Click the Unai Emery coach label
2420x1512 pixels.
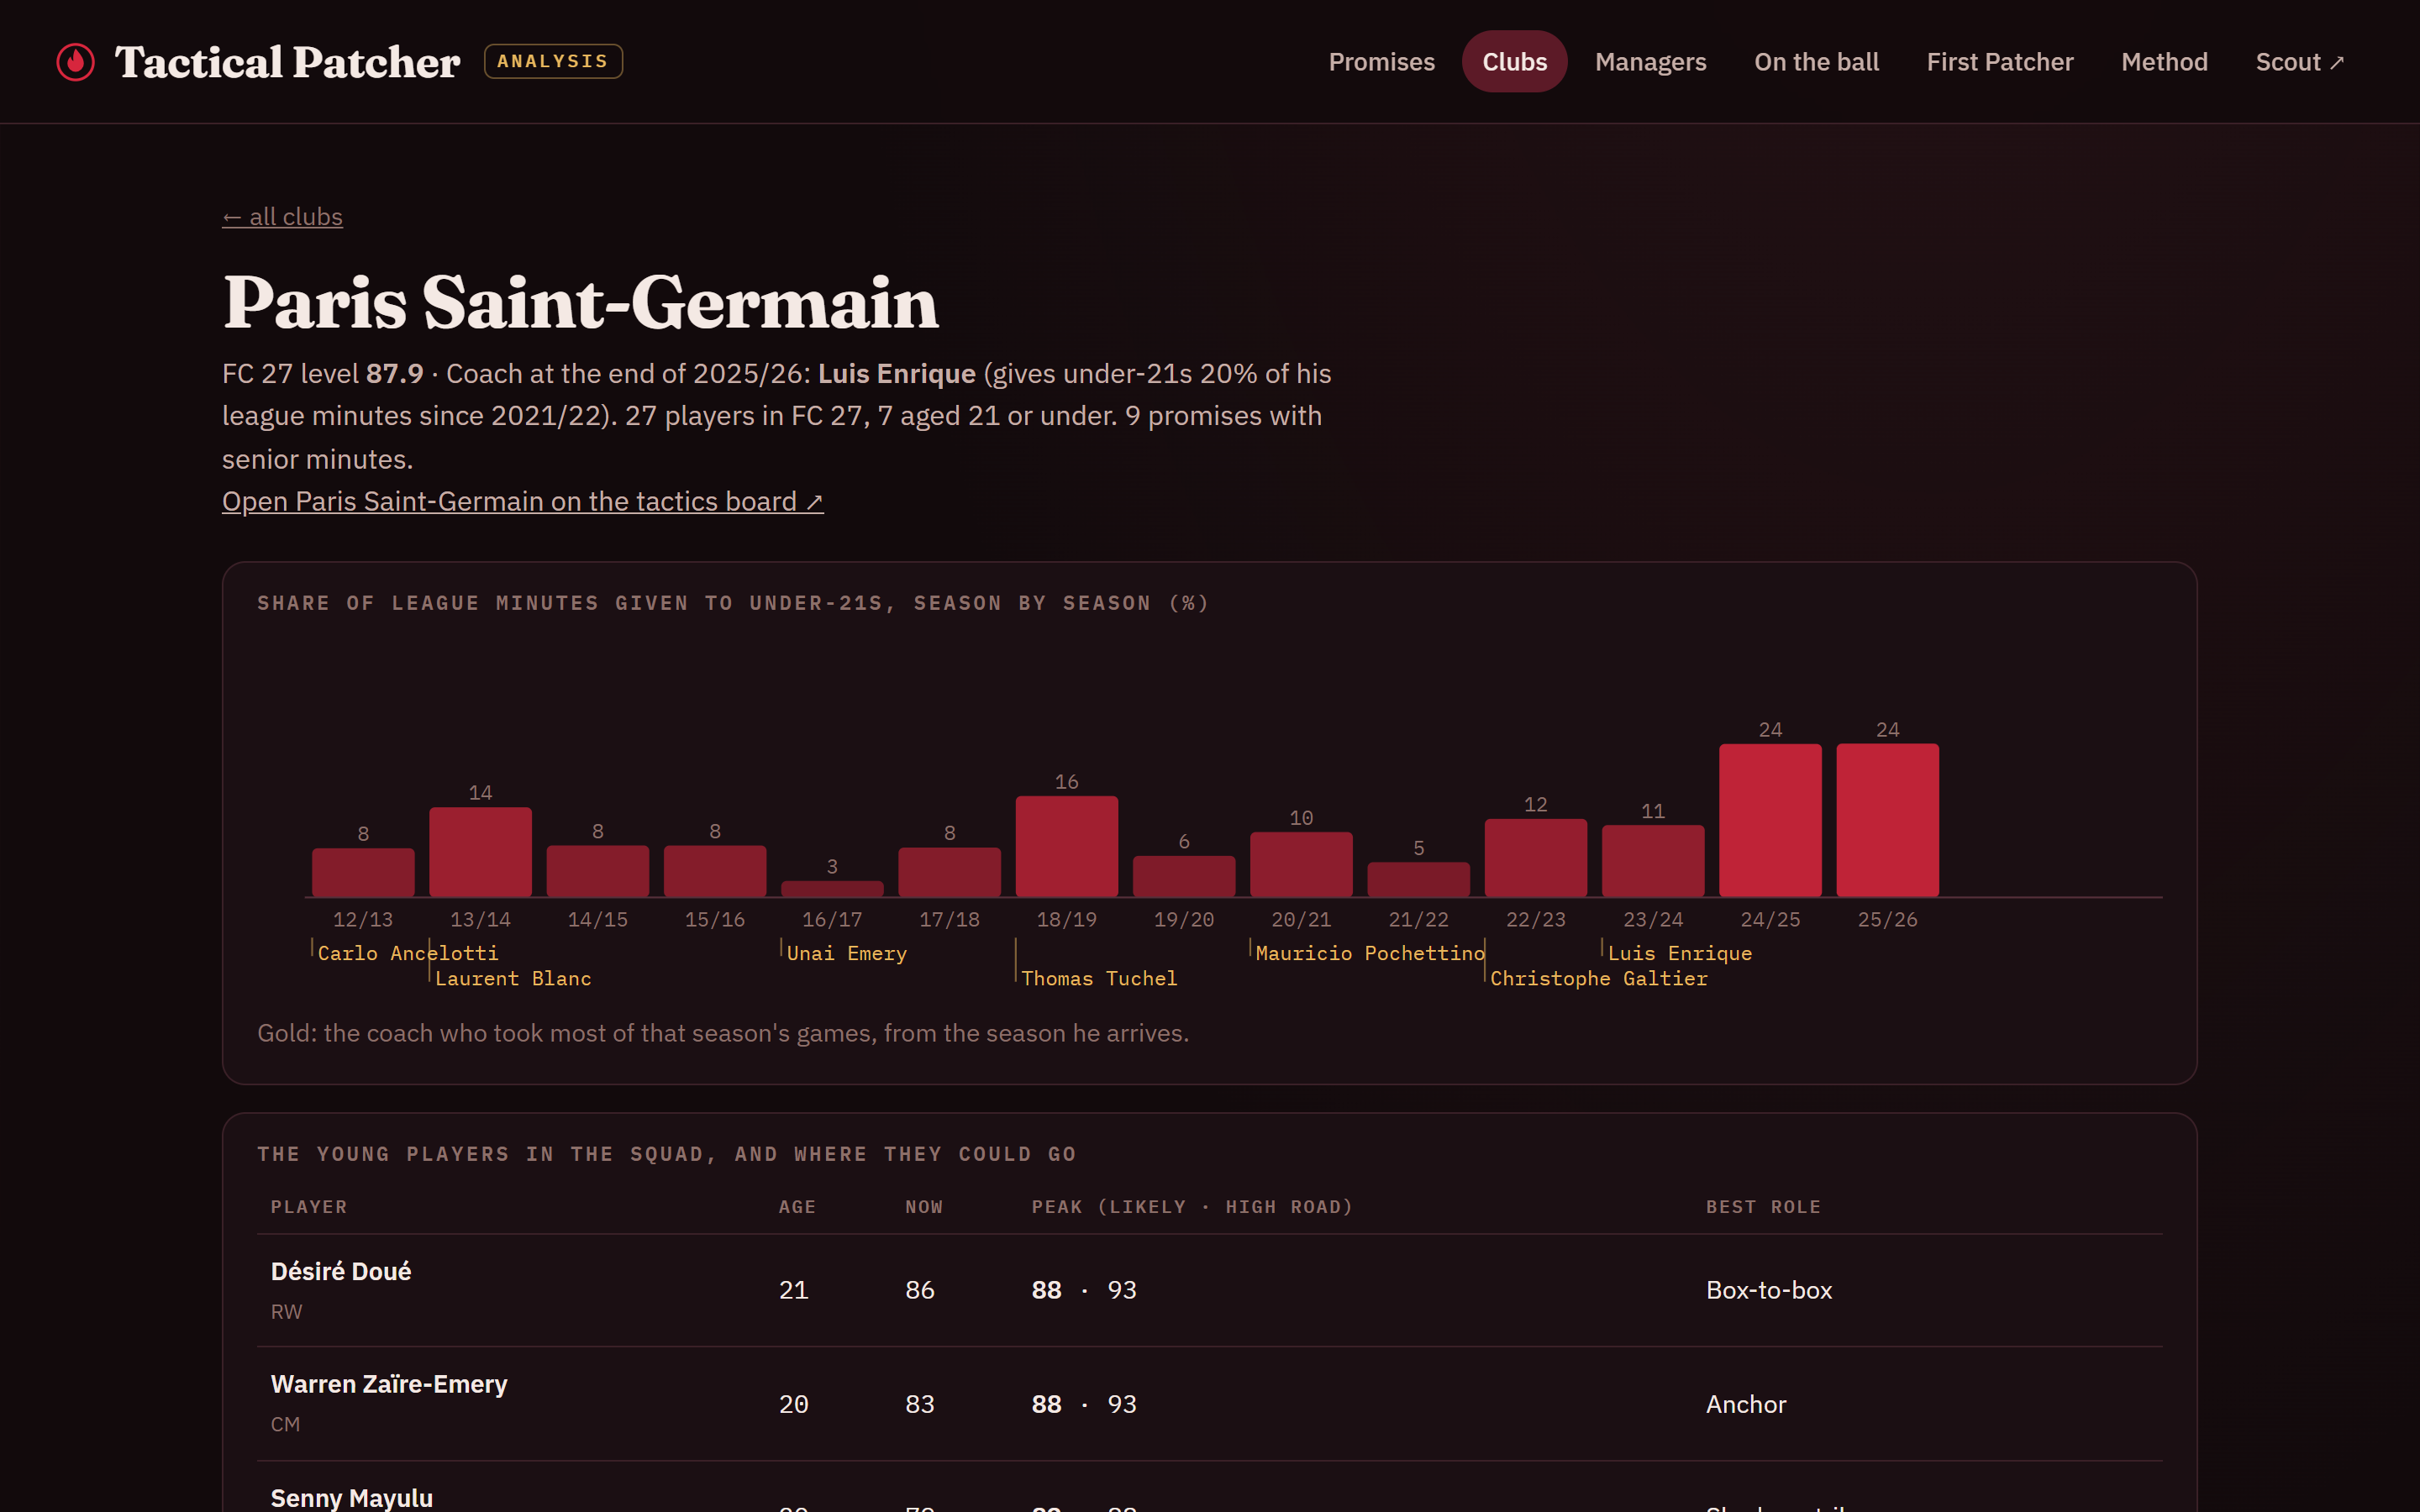[x=846, y=953]
